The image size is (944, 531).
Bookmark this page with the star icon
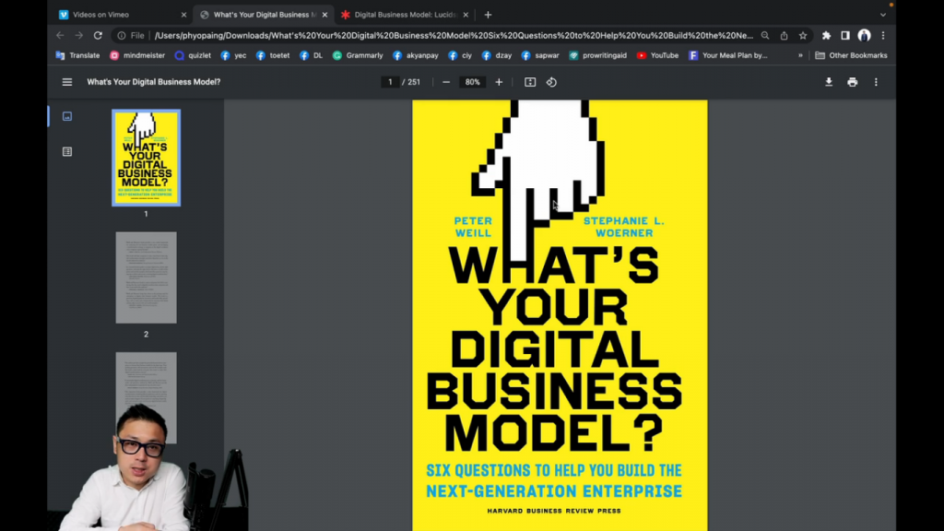(803, 36)
